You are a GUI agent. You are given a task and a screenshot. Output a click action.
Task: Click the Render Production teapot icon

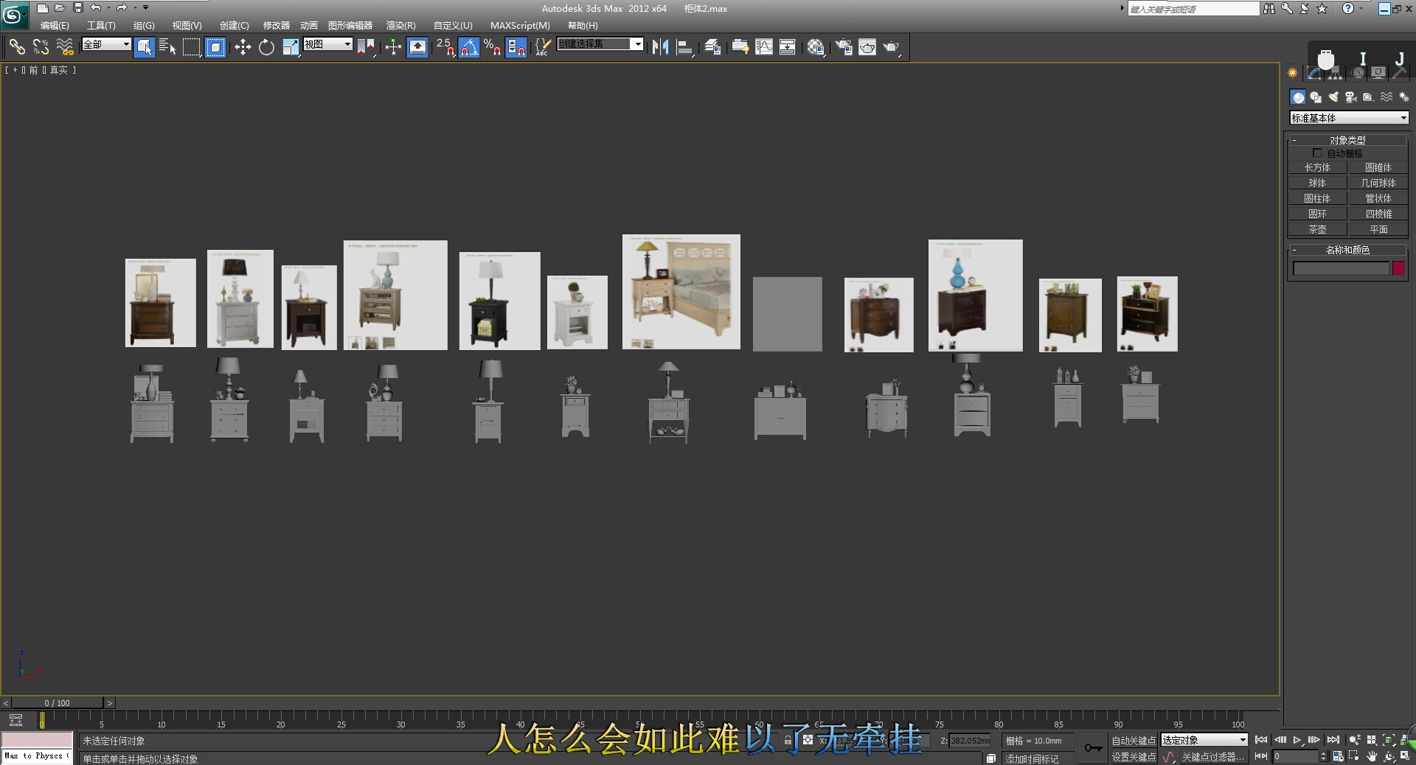892,47
